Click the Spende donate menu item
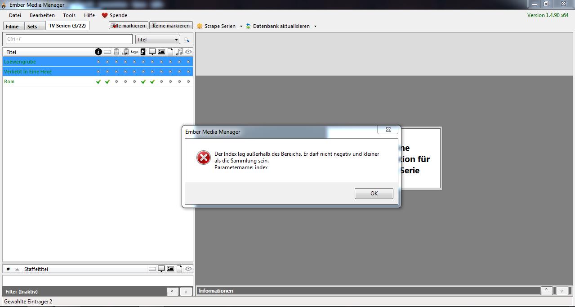Image resolution: width=575 pixels, height=307 pixels. 114,15
